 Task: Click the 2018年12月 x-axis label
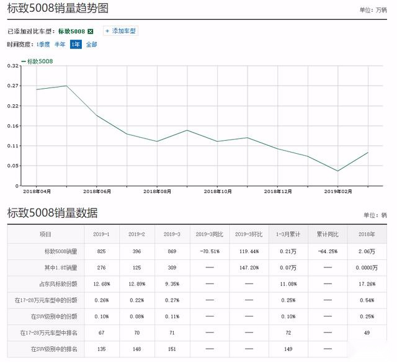pos(278,192)
